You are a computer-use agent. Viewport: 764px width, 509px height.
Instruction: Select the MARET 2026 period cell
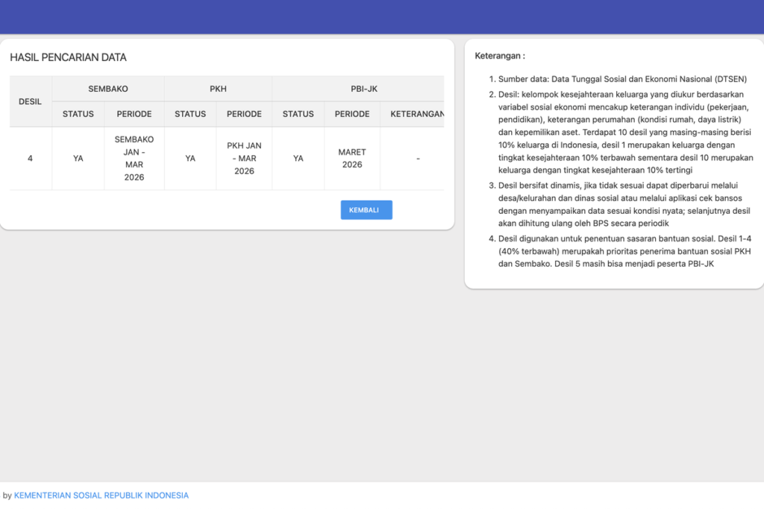pos(352,158)
